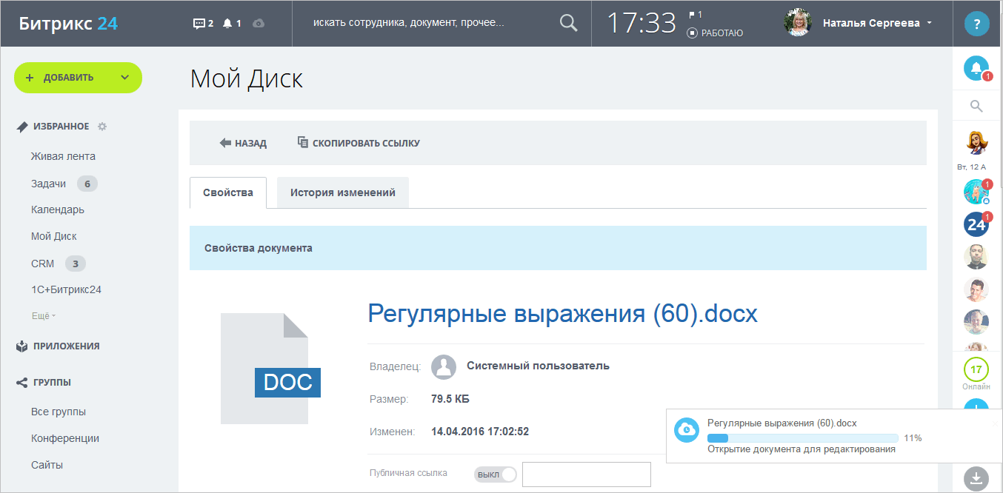
Task: Click the document opening progress bar
Action: pos(802,438)
